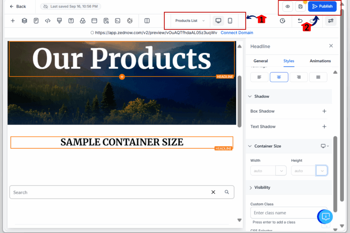350x233 pixels.
Task: Open the color circles theme icon
Action: 83,21
